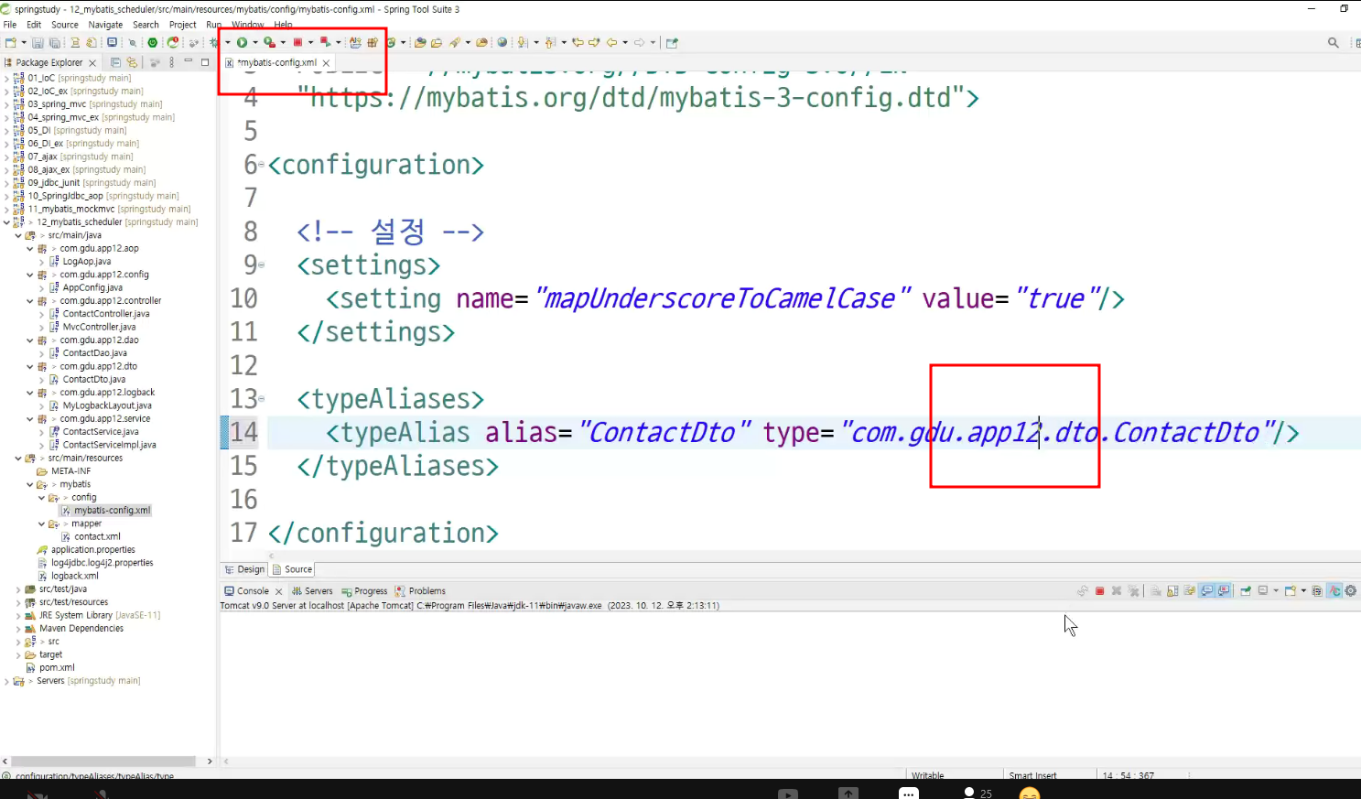Terminate the server with the Console red square
Viewport: 1361px width, 799px height.
pos(1099,591)
